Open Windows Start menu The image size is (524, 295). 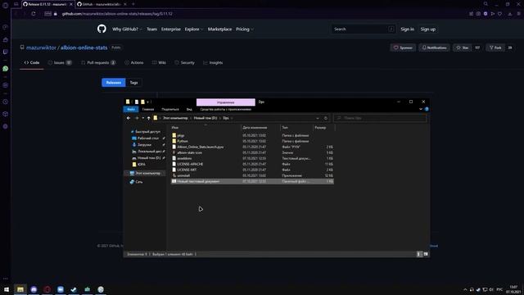tap(7, 289)
